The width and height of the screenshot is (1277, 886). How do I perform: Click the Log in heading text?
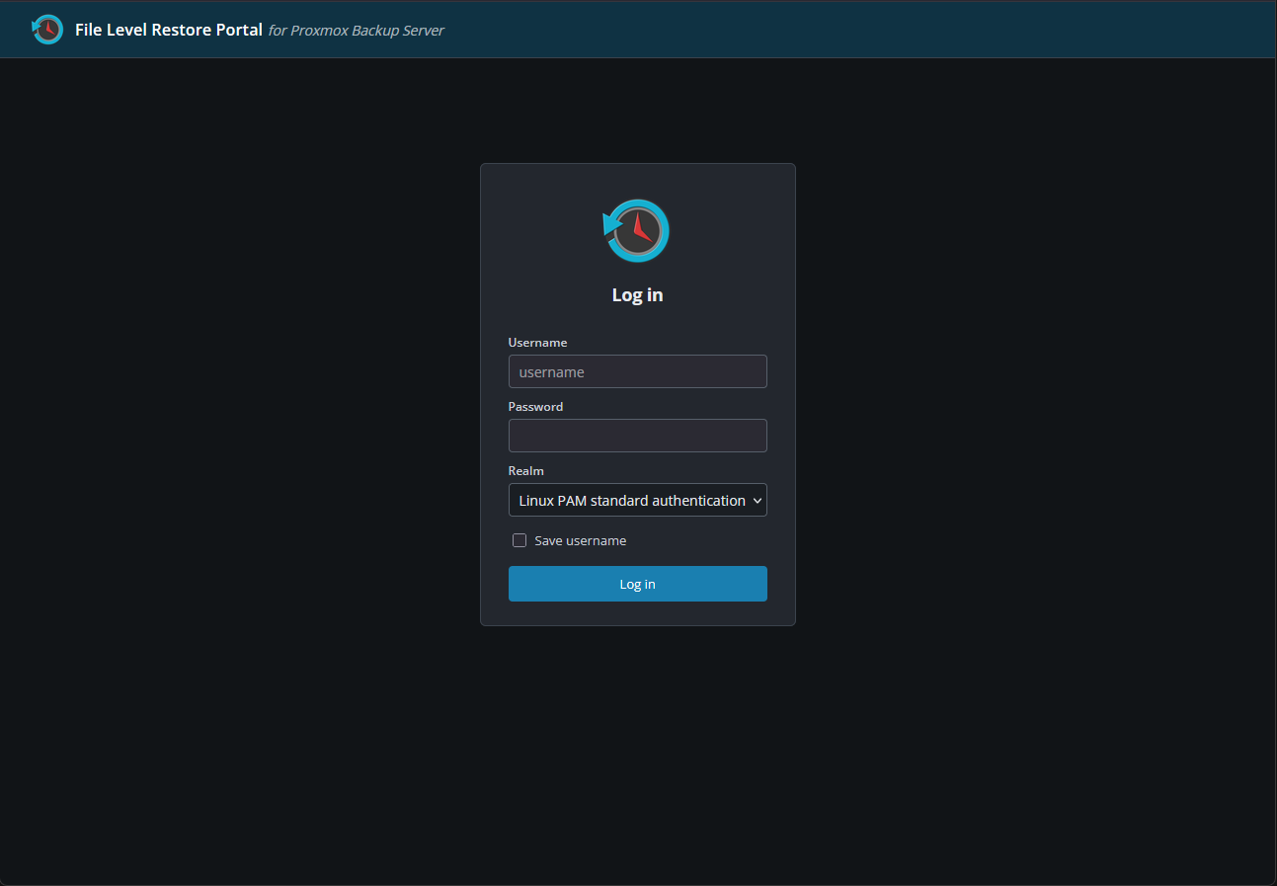(637, 295)
